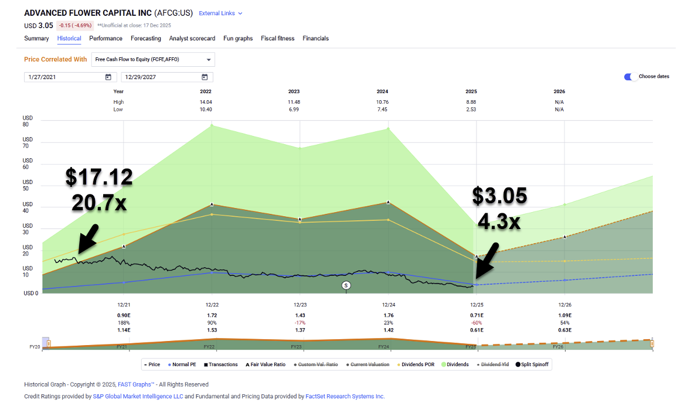Open the Price Correlated With dropdown
Screen dimensions: 681x406
(x=154, y=60)
